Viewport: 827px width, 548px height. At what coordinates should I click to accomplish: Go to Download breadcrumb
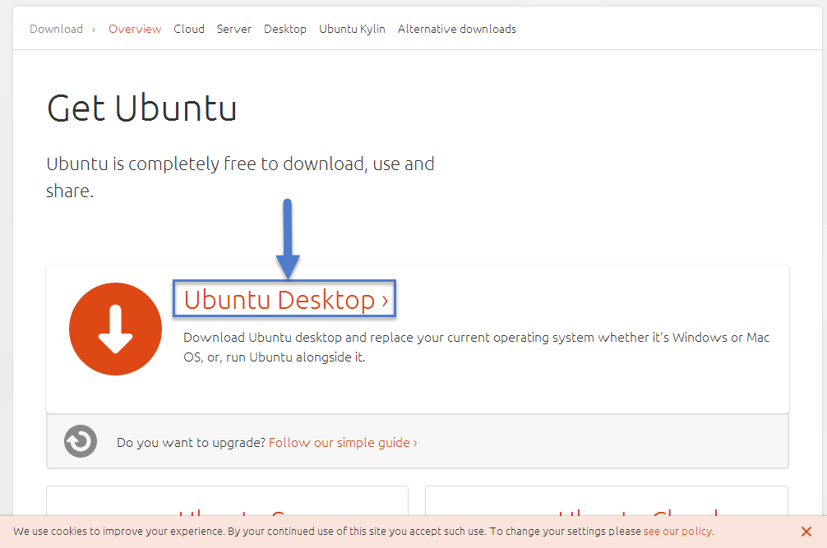(x=56, y=29)
